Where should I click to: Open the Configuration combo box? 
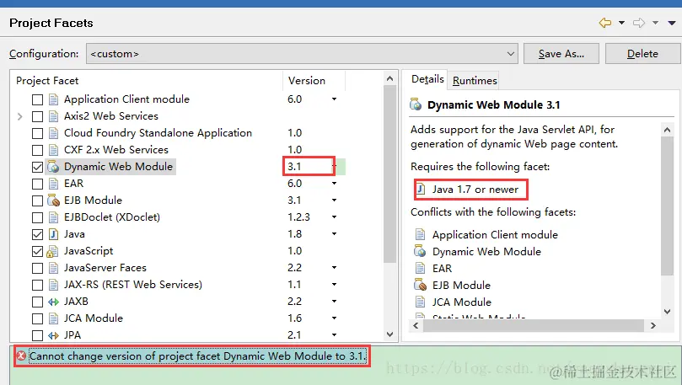[302, 53]
